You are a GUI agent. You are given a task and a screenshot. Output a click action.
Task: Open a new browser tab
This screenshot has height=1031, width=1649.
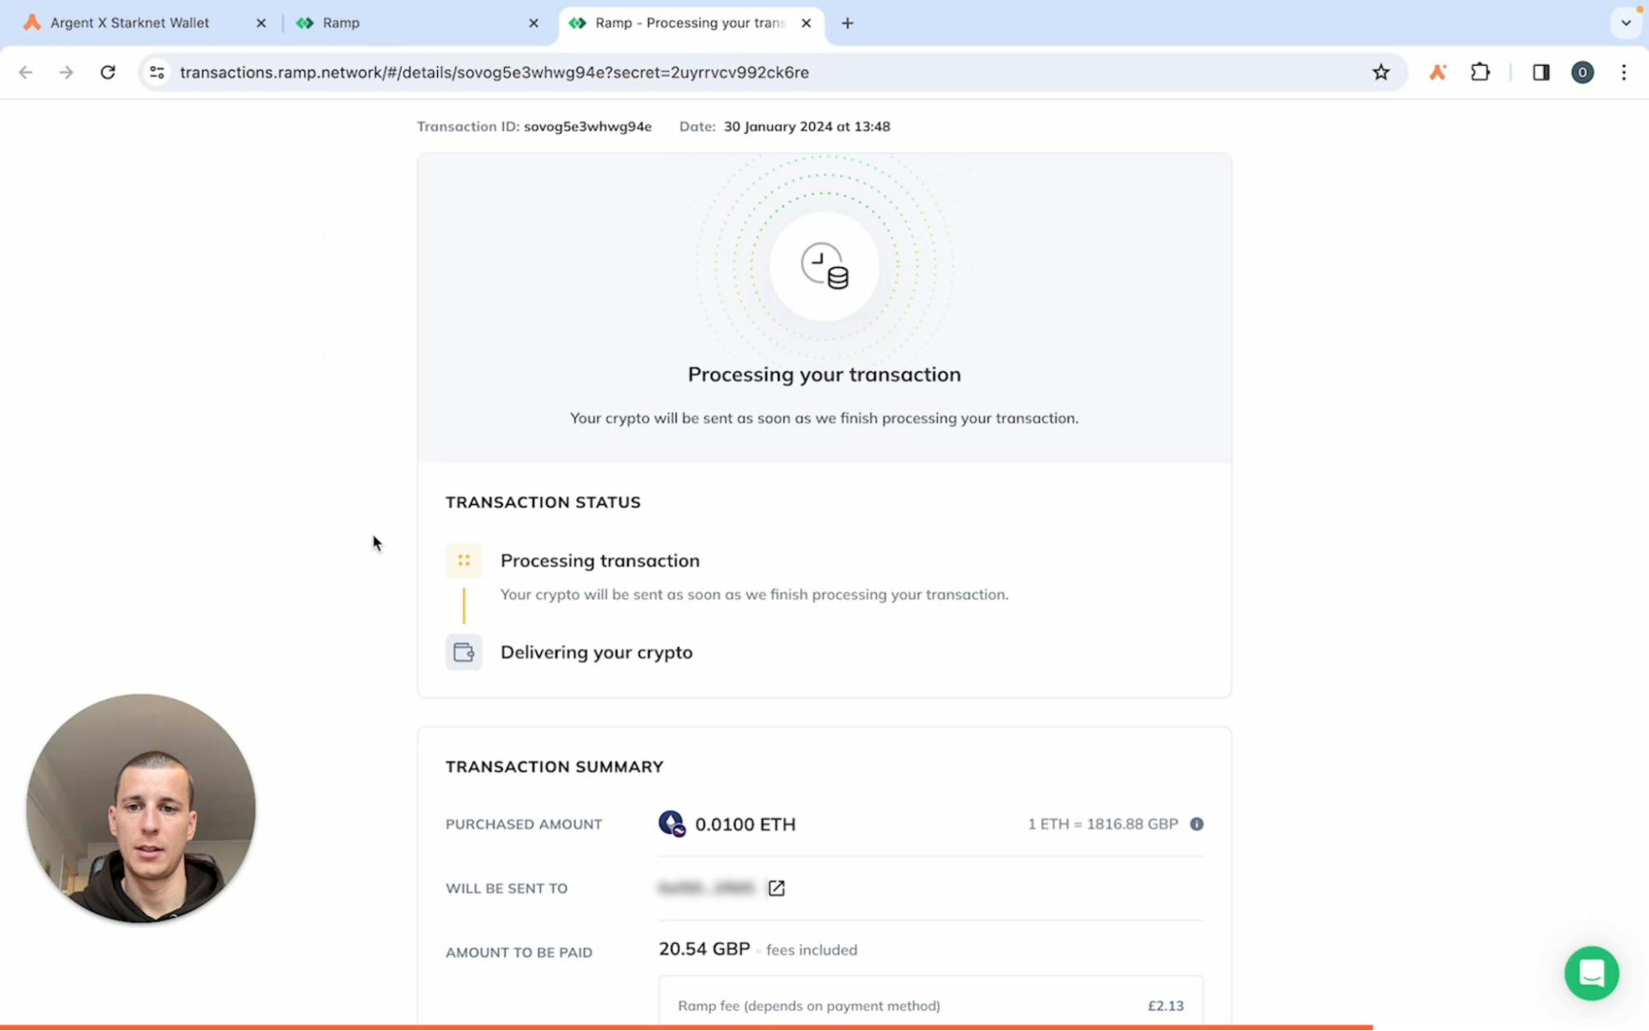[x=847, y=23]
